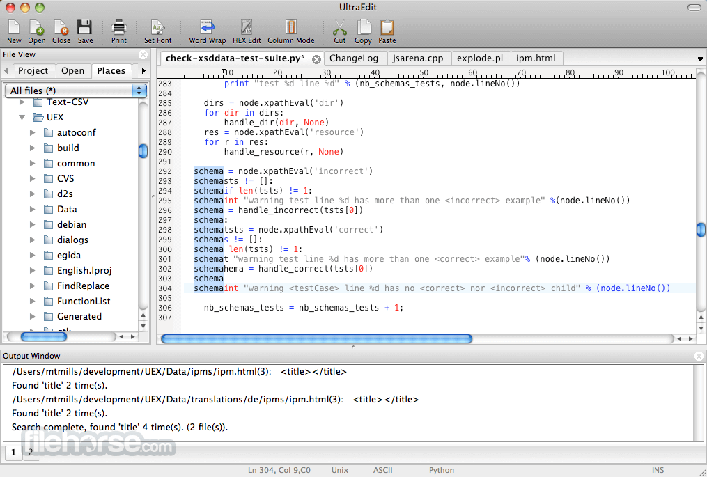The width and height of the screenshot is (707, 477).
Task: Open the All files (*) filter dropdown
Action: [x=76, y=91]
